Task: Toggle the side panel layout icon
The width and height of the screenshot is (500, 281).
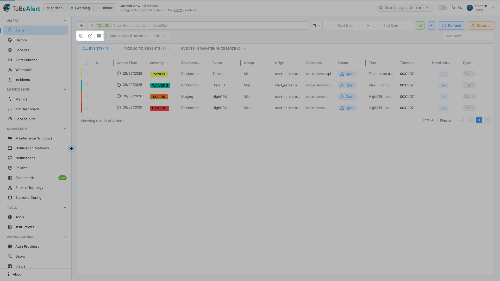Action: point(81,36)
